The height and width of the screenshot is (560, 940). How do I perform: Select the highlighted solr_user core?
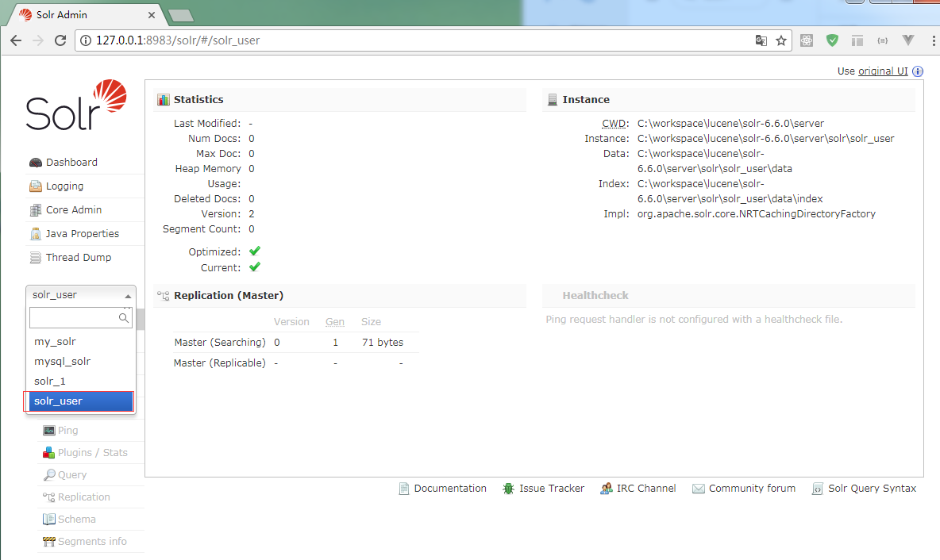point(80,401)
